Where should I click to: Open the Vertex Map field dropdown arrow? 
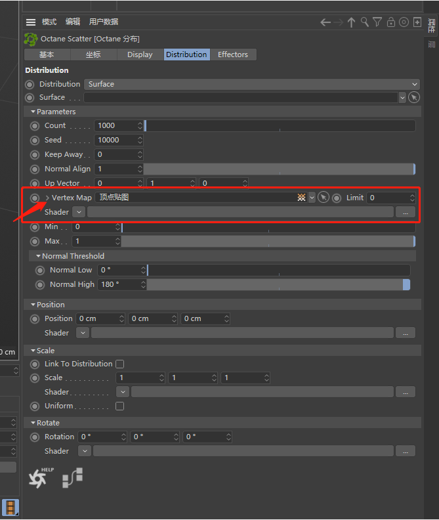pos(312,198)
